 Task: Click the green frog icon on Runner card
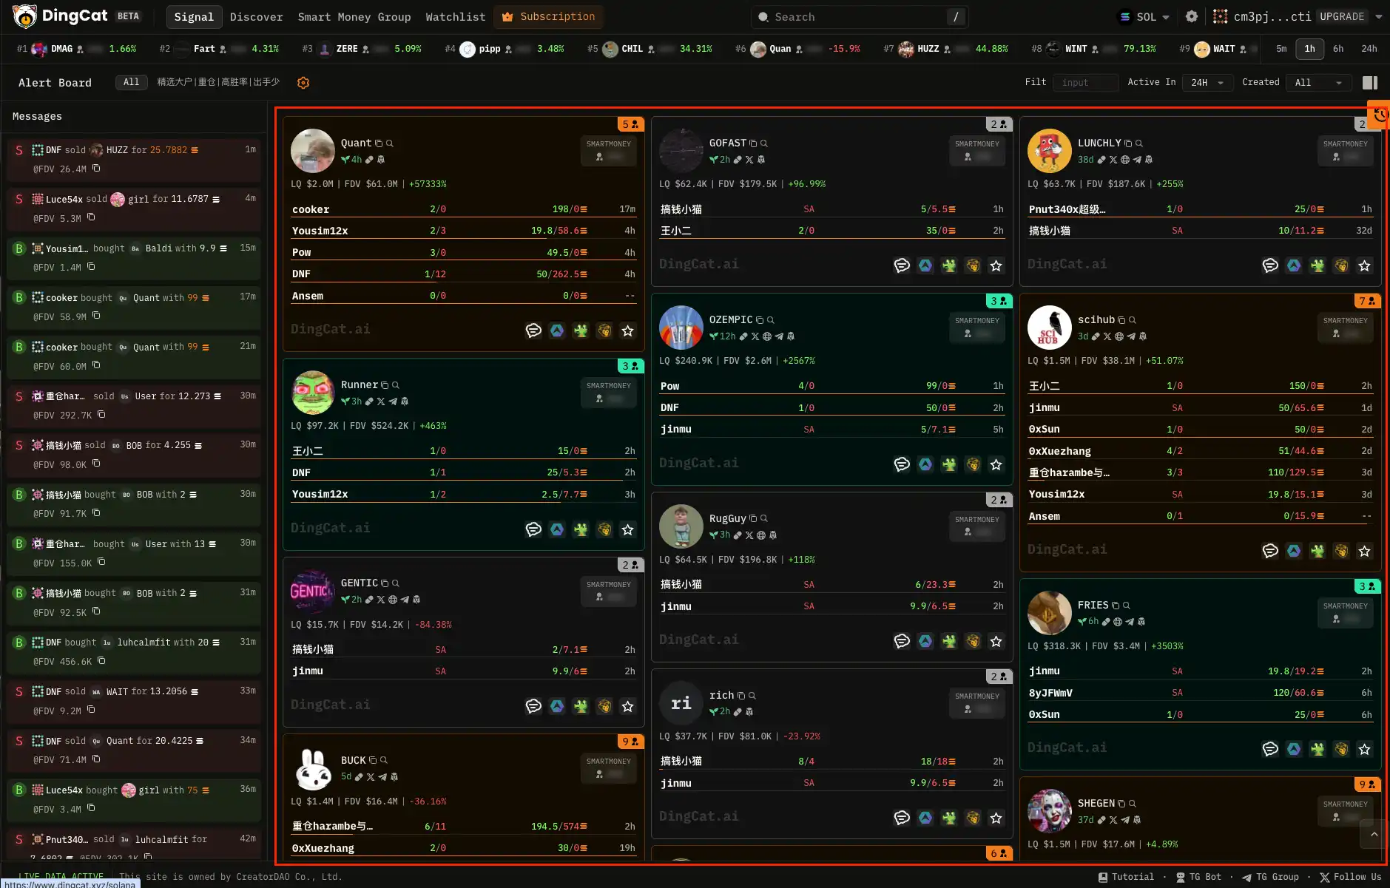581,529
